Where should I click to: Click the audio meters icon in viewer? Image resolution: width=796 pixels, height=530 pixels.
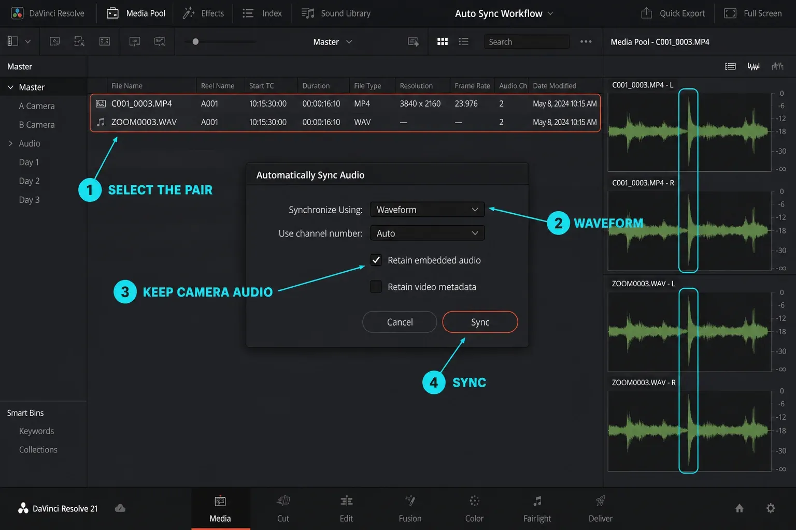pyautogui.click(x=777, y=66)
